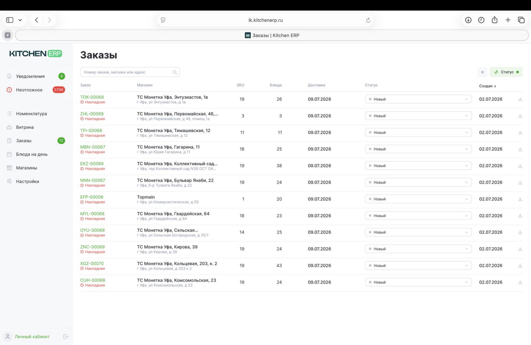Click the order search field
Viewport: 531px width, 345px height.
[x=130, y=72]
